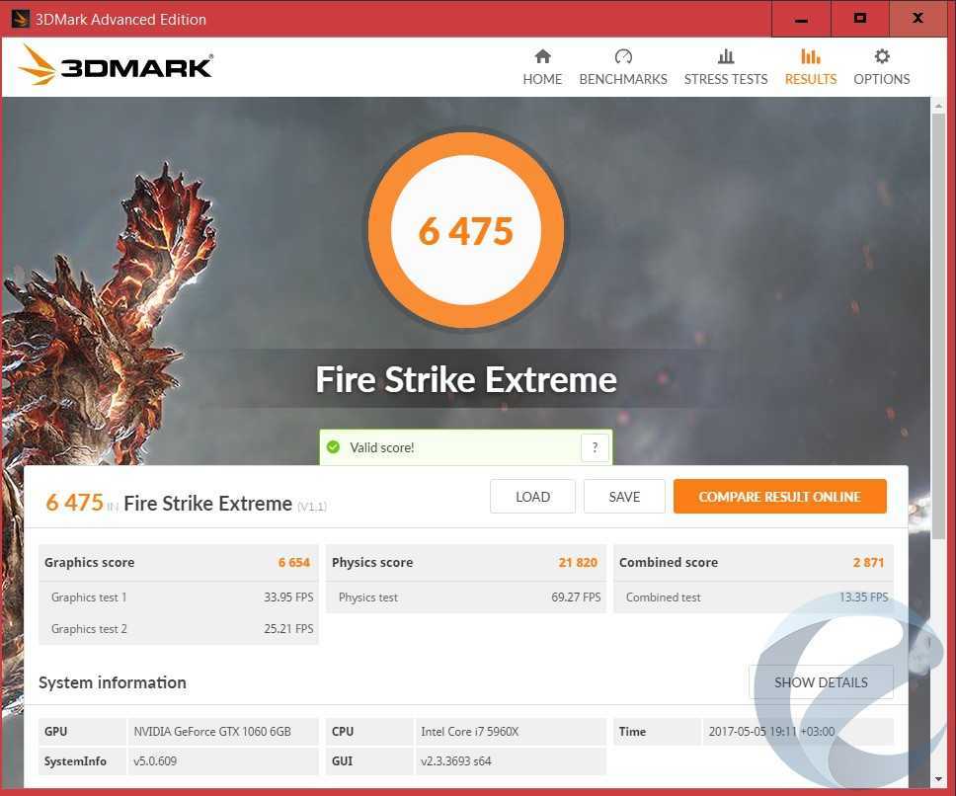Click SystemInfo version v5.0.609
Image resolution: width=956 pixels, height=796 pixels.
(155, 760)
